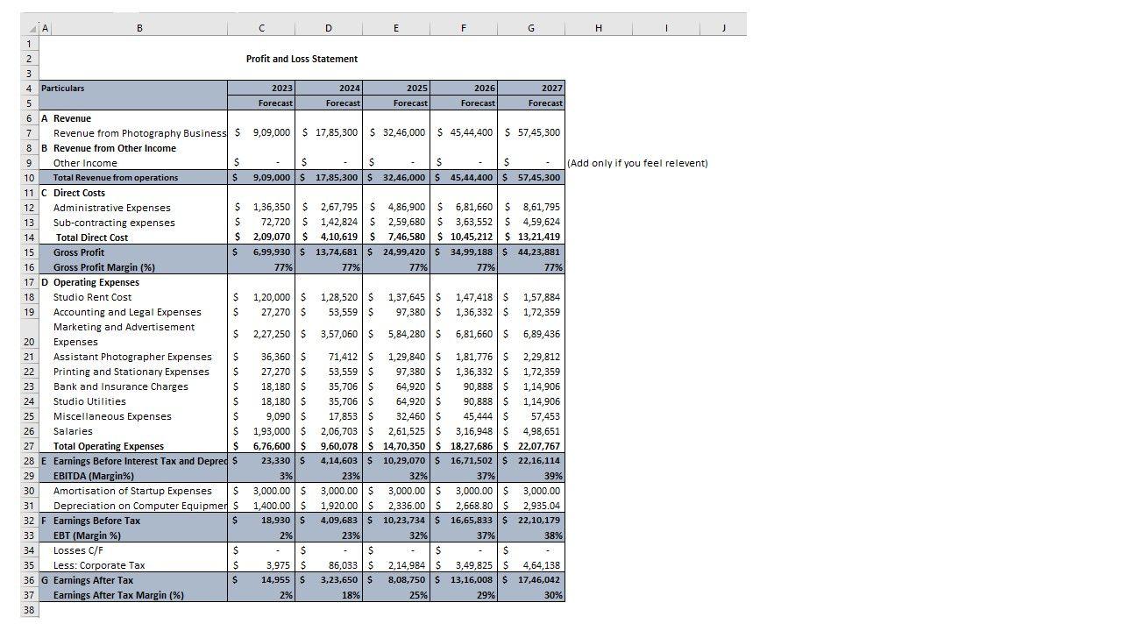Click the 'Add only if you feel relevent' note
The width and height of the screenshot is (1122, 631).
click(637, 163)
